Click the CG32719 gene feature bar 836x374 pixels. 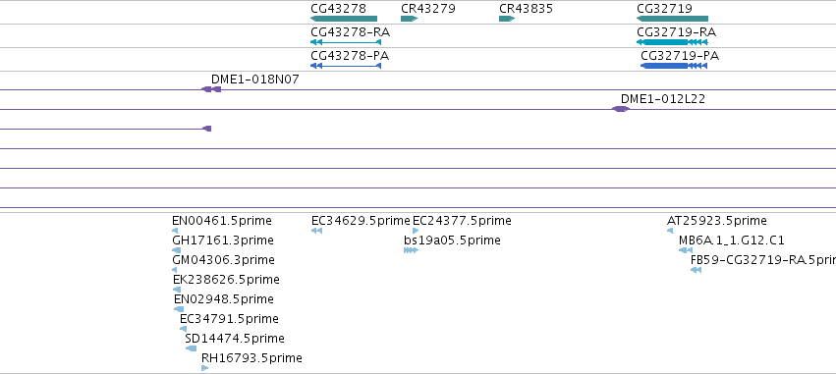(x=672, y=19)
